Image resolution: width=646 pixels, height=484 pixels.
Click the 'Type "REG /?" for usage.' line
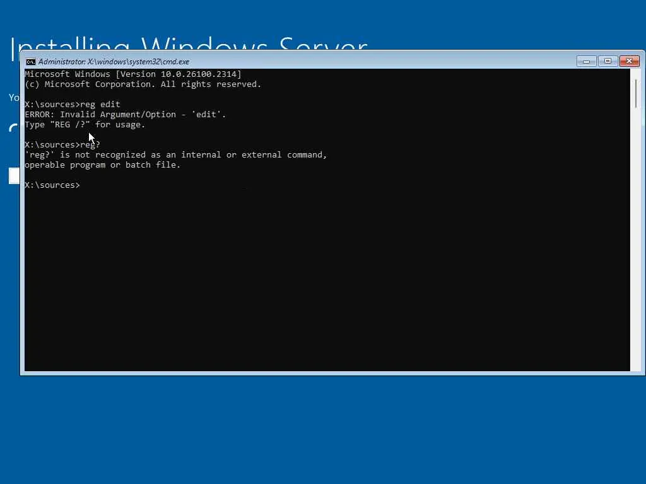click(85, 125)
